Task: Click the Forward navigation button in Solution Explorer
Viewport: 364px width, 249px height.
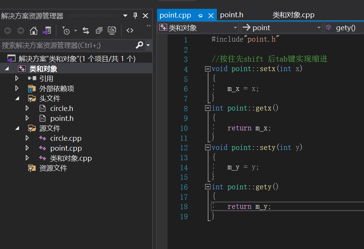Action: (x=20, y=30)
